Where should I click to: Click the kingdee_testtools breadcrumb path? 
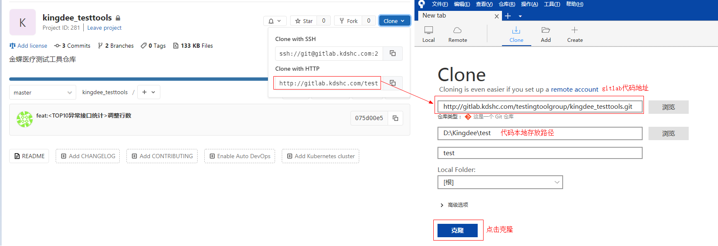(105, 92)
